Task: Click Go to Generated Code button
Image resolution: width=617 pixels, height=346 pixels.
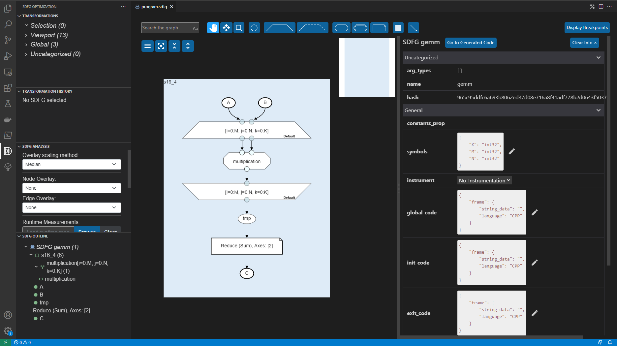Action: pyautogui.click(x=471, y=43)
